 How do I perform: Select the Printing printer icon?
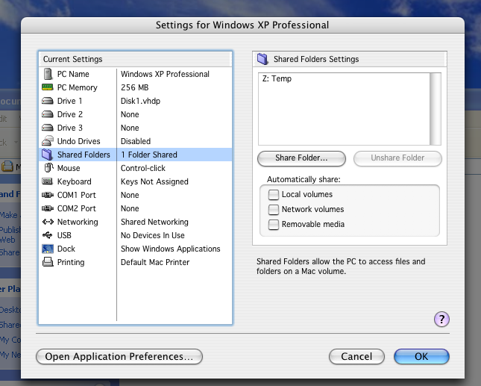click(x=48, y=262)
